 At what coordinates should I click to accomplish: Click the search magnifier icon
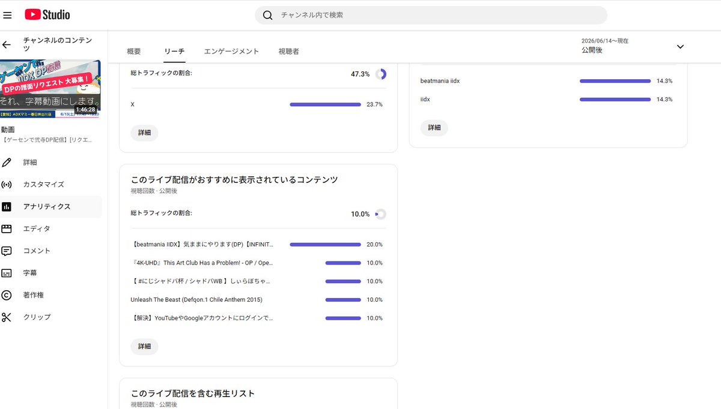pos(268,15)
